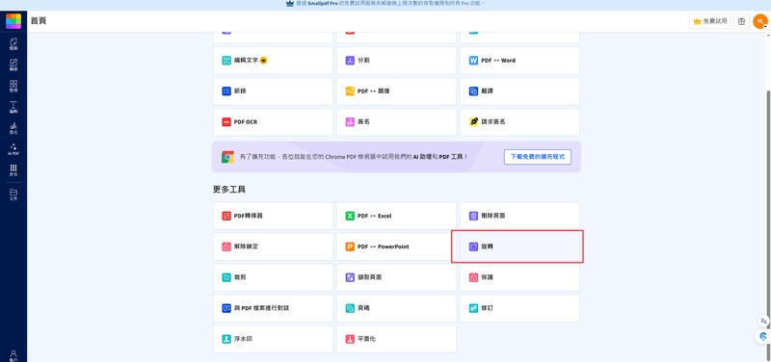The width and height of the screenshot is (771, 362).
Task: Open the 修訂 redact tool
Action: [x=519, y=308]
